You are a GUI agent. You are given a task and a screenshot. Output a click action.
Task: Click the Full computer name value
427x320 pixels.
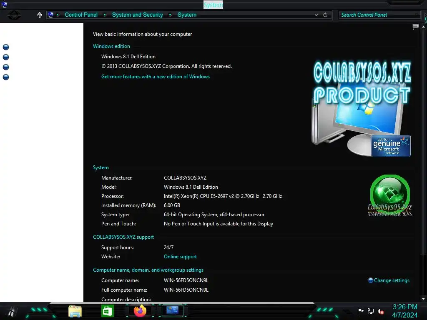click(186, 290)
